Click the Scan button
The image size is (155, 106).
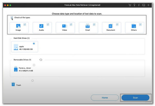(135, 98)
